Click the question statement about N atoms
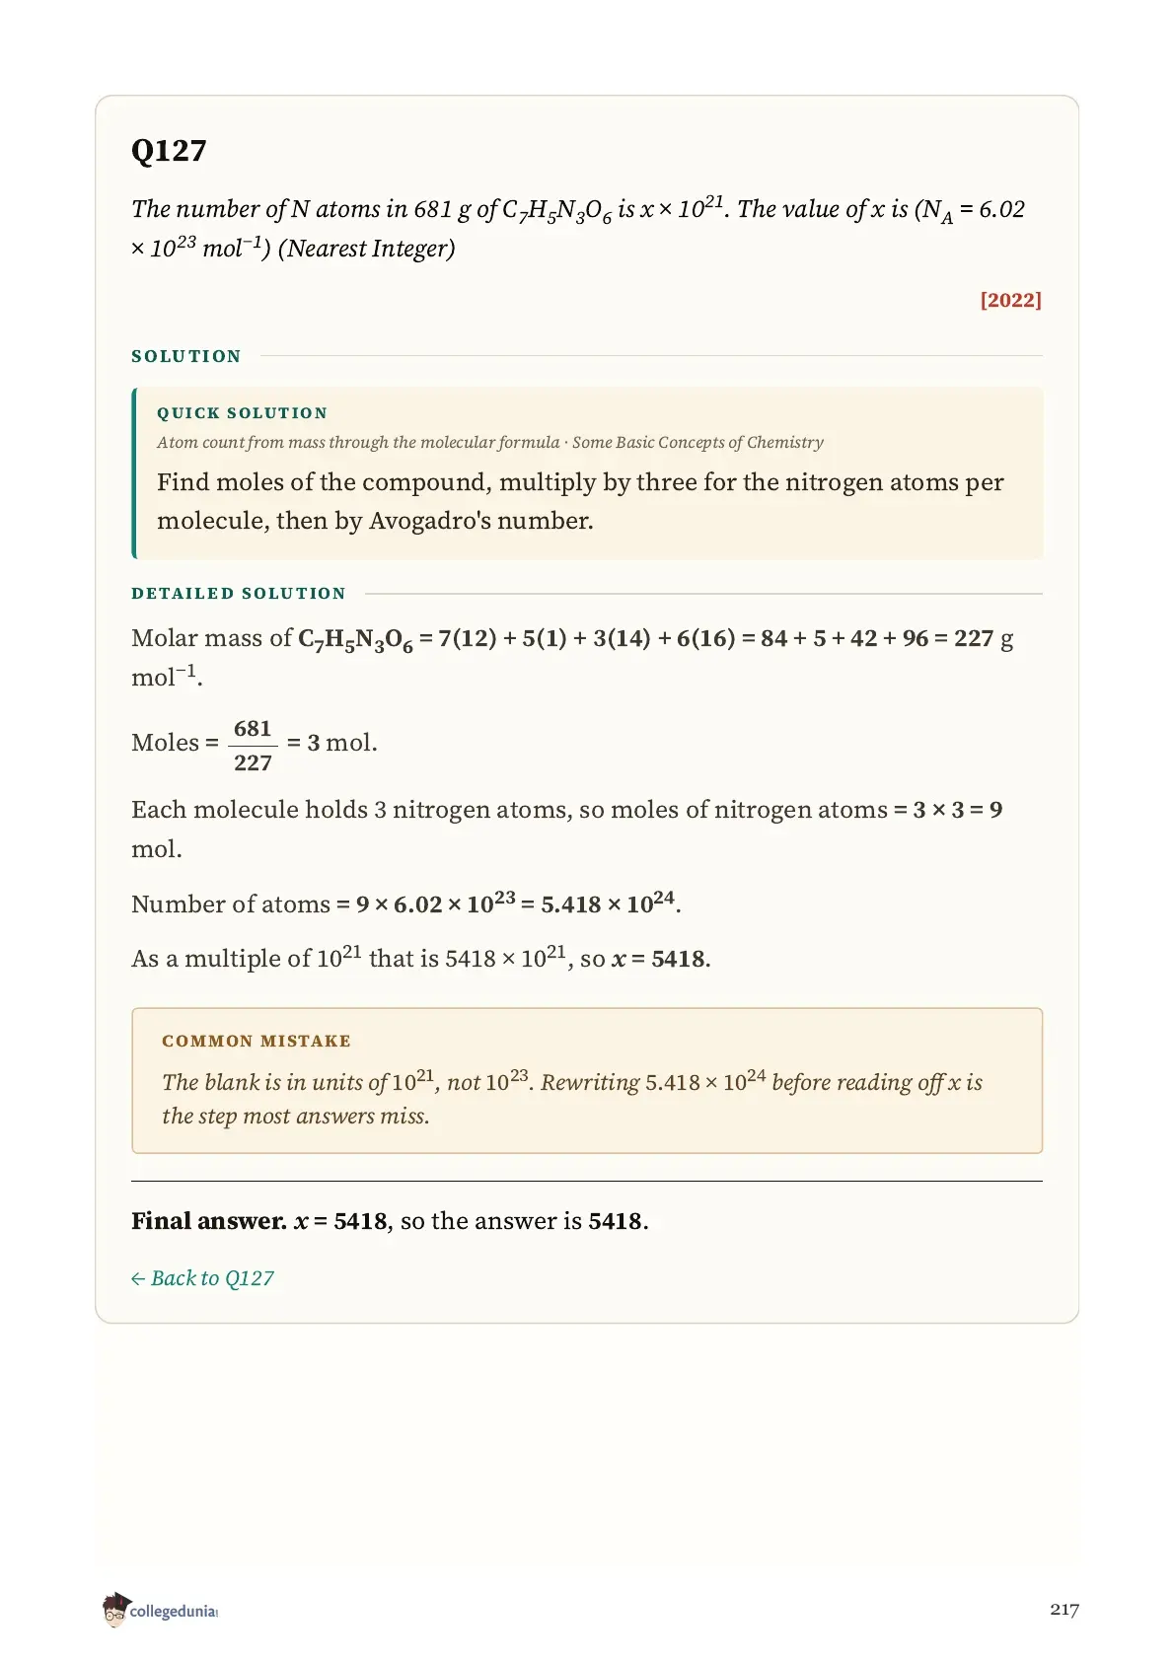The height and width of the screenshot is (1661, 1174). 578,228
